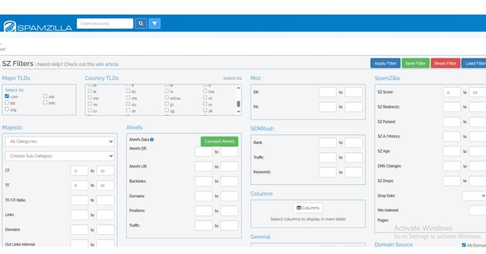Click the Majestic Links minimum field
Screen dimensions: 486x254
[79, 215]
